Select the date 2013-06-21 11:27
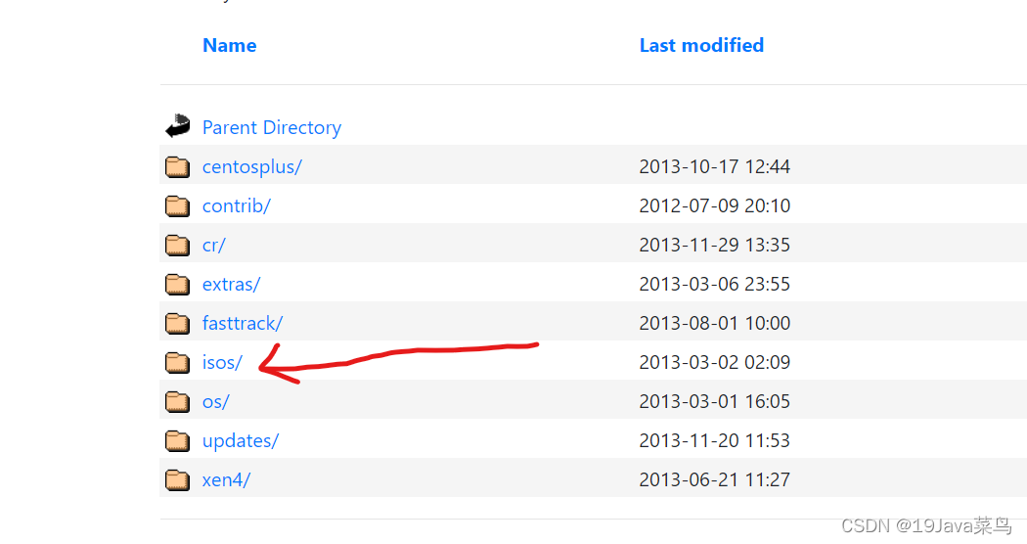This screenshot has height=544, width=1027. tap(715, 479)
